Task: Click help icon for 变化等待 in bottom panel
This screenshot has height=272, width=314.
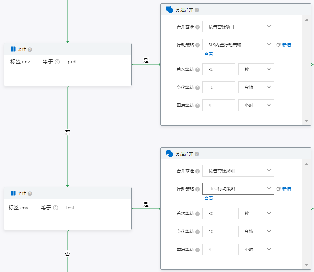Action: [197, 232]
